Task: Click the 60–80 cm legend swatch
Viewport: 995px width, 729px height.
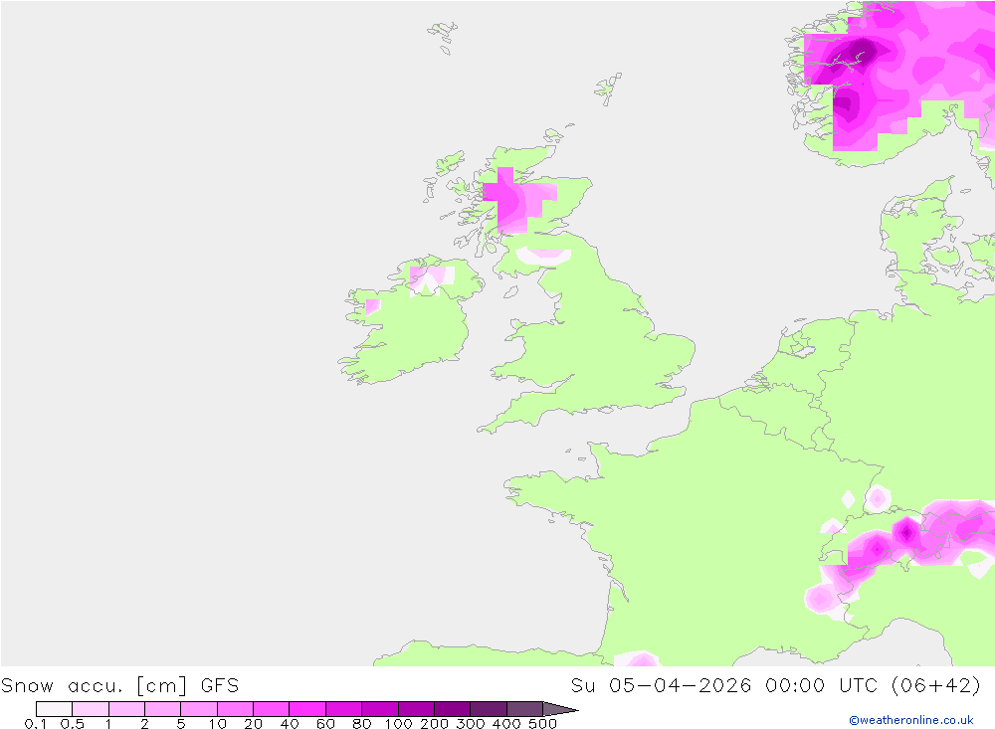Action: (344, 709)
